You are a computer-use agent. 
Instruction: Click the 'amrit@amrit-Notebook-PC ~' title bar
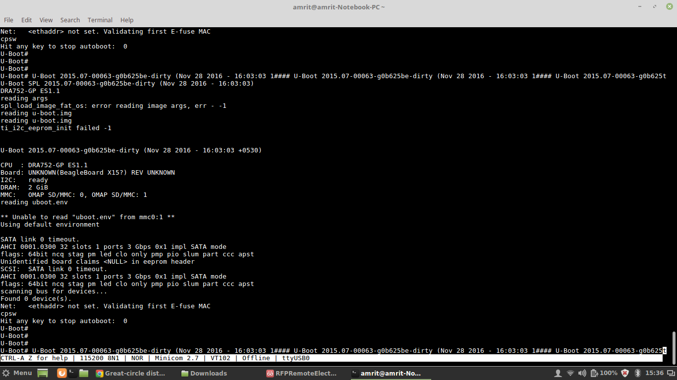(x=338, y=6)
